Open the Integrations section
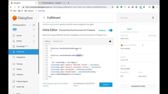 (21, 57)
